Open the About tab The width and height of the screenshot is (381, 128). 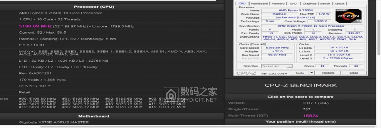pos(339,4)
